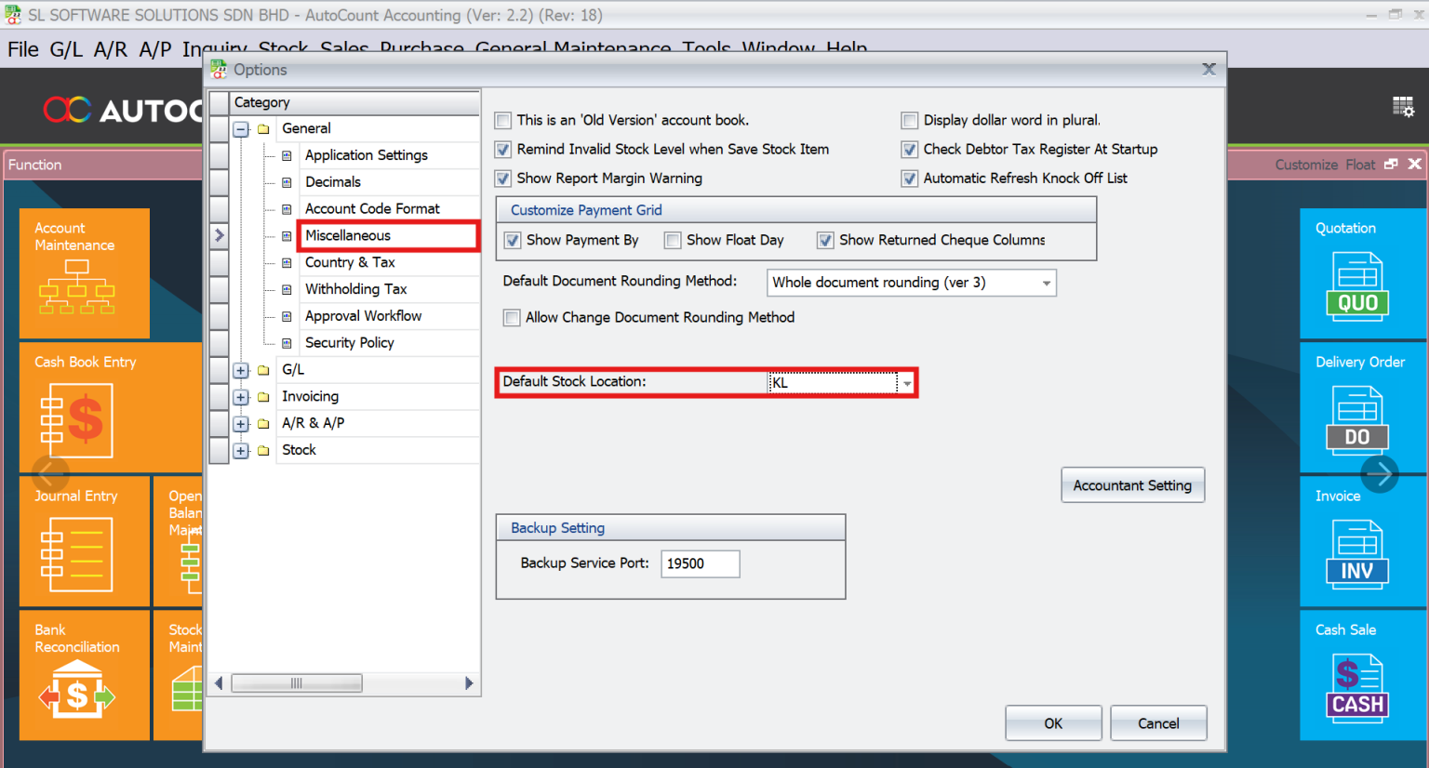Viewport: 1429px width, 768px height.
Task: Open the Default Stock Location dropdown
Action: [x=906, y=382]
